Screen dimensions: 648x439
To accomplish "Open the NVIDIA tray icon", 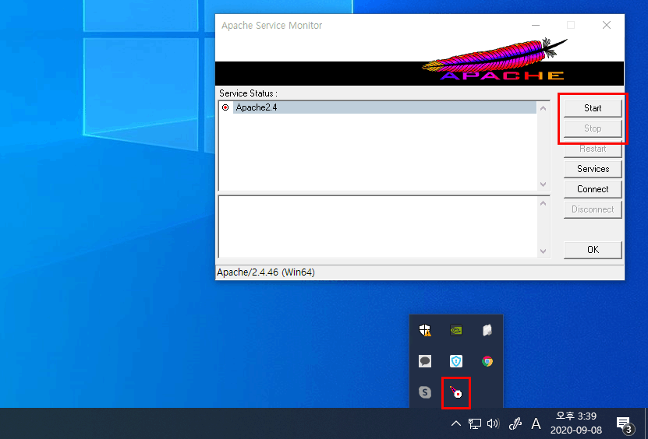I will click(x=456, y=330).
